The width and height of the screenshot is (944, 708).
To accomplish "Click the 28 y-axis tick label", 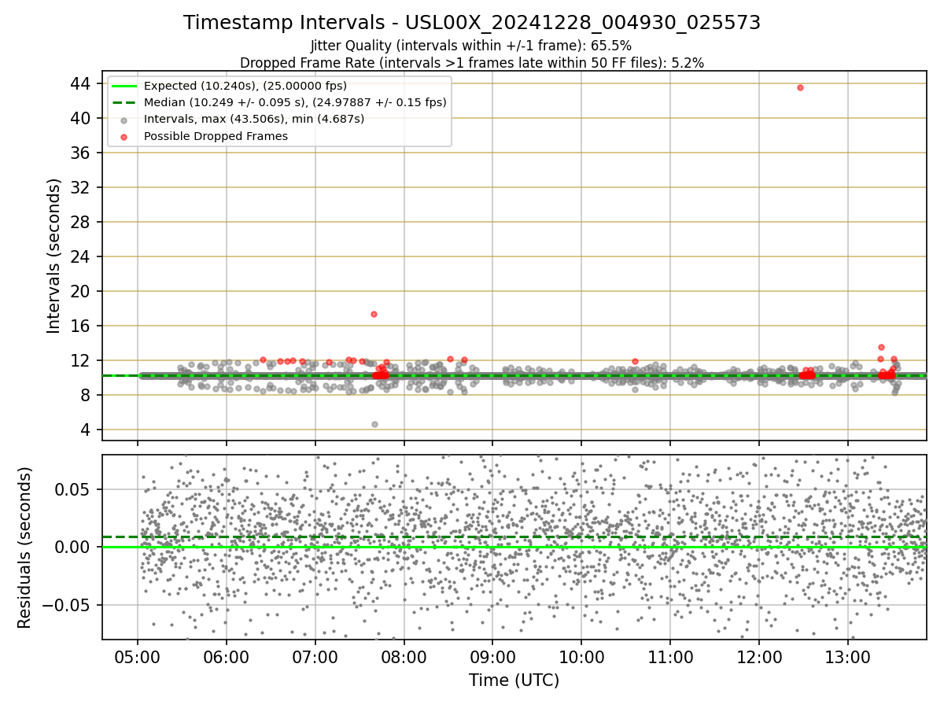I will [82, 222].
